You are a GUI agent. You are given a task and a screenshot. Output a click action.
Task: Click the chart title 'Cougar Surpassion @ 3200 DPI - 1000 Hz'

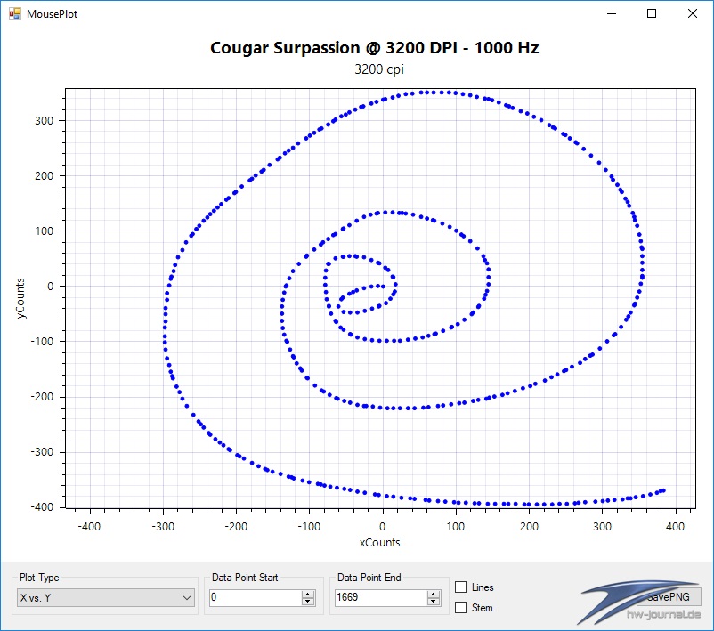(x=374, y=48)
